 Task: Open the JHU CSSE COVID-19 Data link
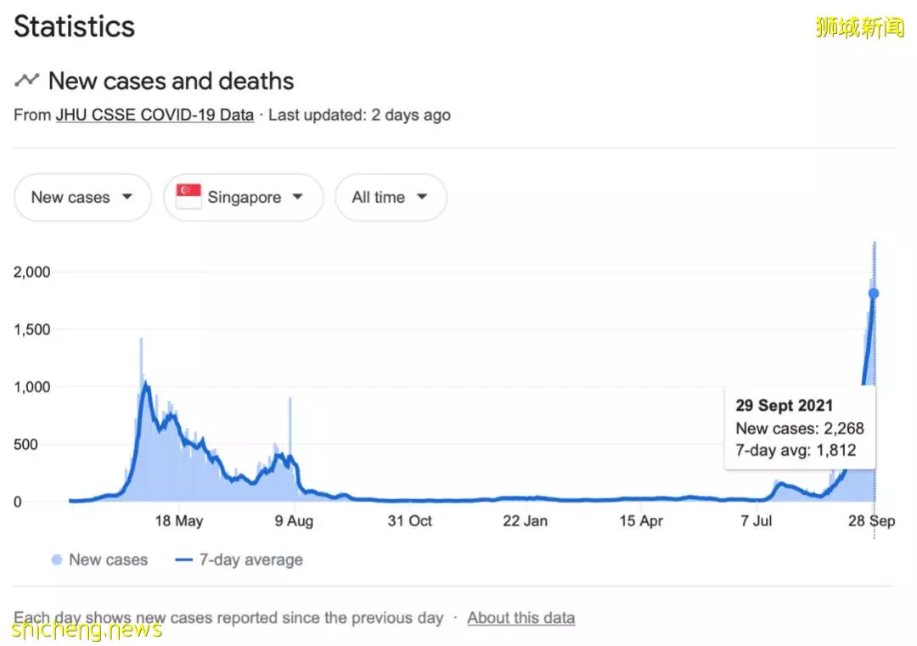(155, 115)
